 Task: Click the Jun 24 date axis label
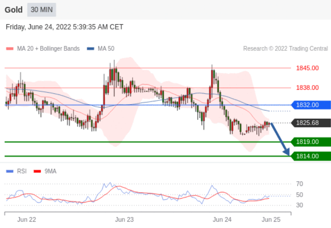point(222,220)
